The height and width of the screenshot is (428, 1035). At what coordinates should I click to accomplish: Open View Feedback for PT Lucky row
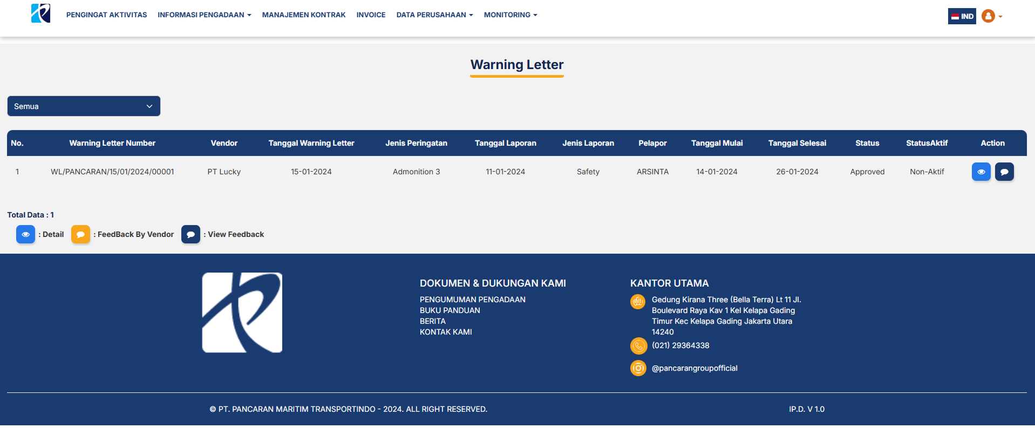[1004, 172]
